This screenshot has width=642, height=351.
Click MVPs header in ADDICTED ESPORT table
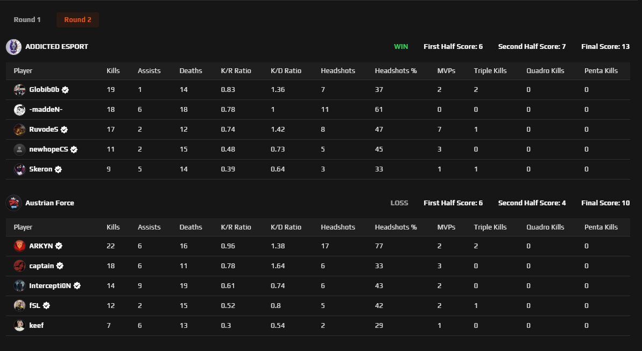click(x=446, y=71)
